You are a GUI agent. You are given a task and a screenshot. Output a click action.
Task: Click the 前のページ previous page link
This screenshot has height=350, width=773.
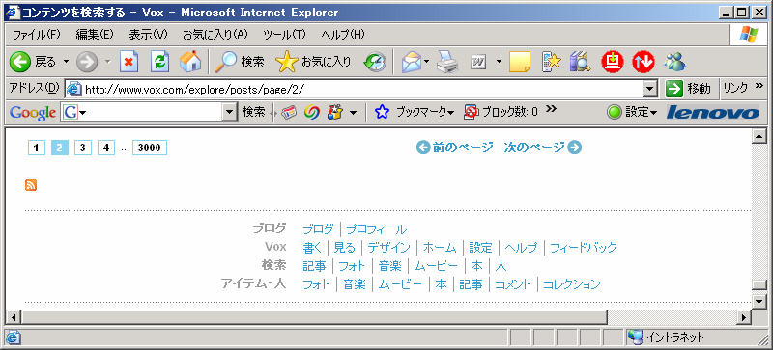coord(455,148)
